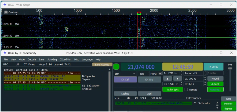Click the Bypass button
This screenshot has height=112, width=237.
click(x=228, y=109)
